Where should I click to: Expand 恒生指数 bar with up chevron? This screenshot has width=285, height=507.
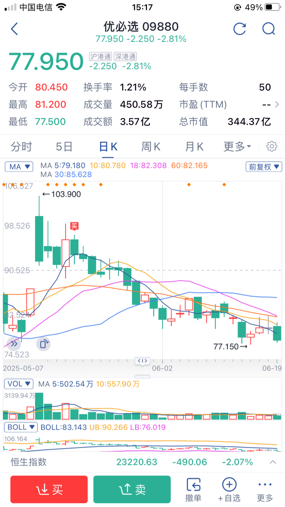(273, 462)
